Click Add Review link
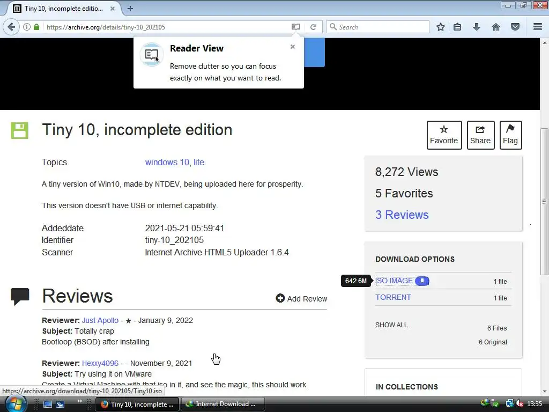 click(x=301, y=298)
